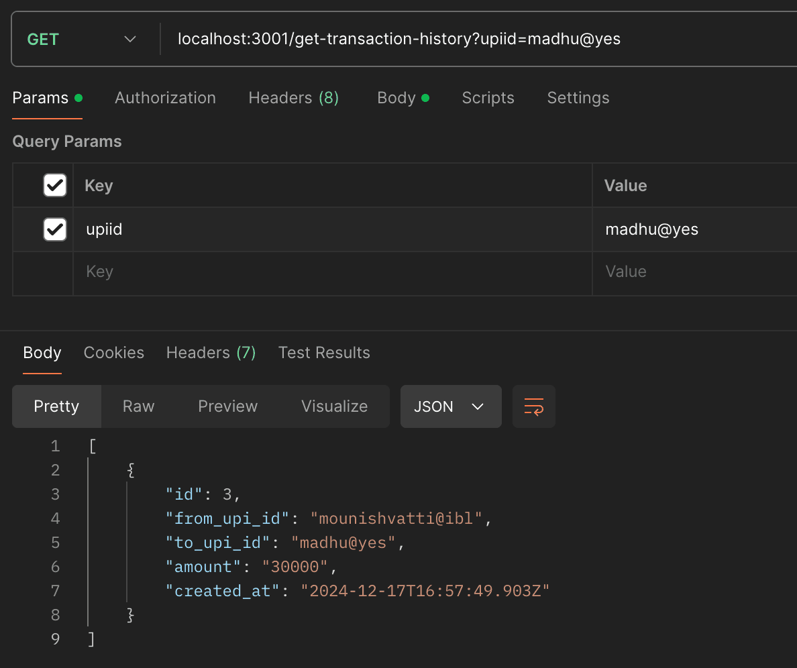Open the GET method dropdown
Screen dimensions: 797x668
point(81,39)
